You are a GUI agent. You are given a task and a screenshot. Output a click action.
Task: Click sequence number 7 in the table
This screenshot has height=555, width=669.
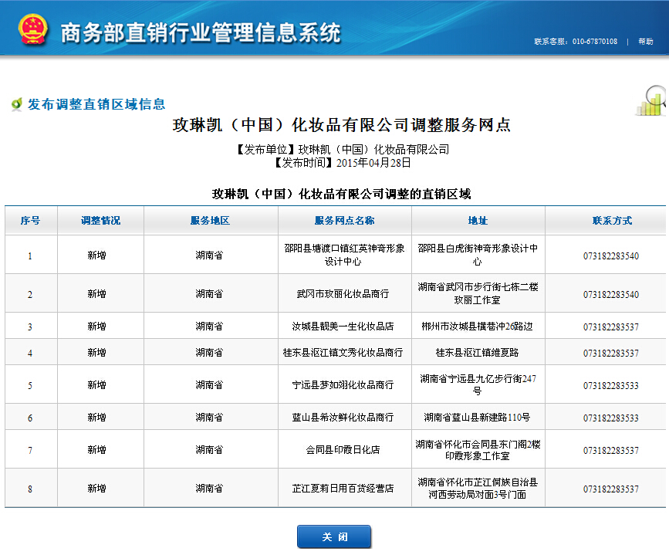[x=30, y=450]
